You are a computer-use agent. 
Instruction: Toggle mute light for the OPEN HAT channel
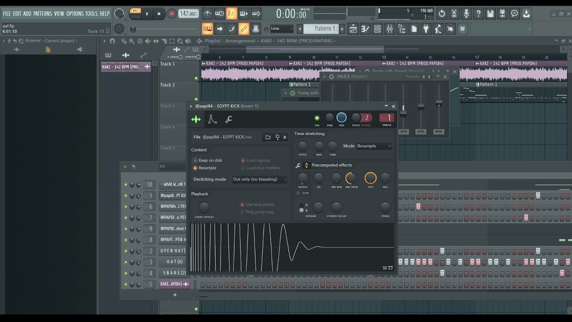pos(126,251)
